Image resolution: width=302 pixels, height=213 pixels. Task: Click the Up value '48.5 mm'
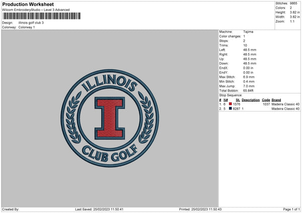point(250,59)
